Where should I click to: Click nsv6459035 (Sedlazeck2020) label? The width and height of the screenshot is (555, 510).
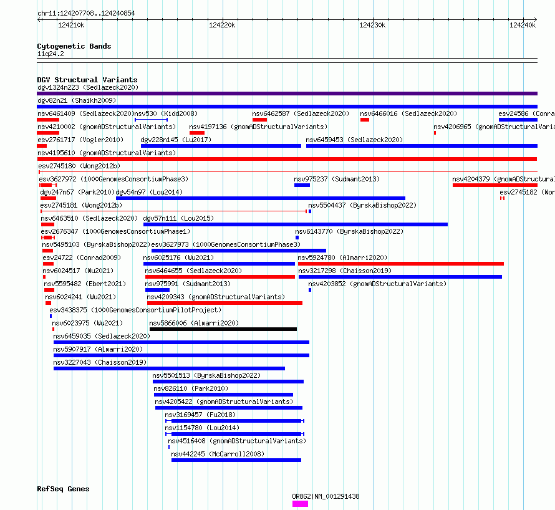point(102,336)
